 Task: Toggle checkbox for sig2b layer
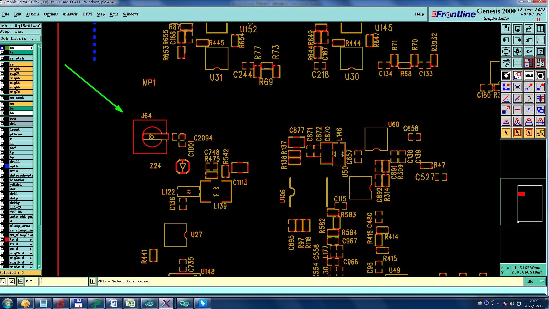point(2,69)
